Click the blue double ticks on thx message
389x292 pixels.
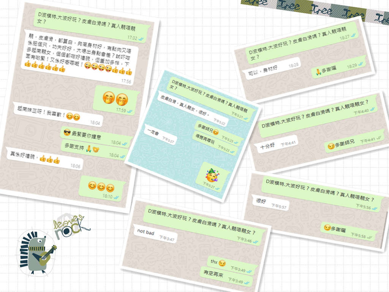click(x=249, y=271)
